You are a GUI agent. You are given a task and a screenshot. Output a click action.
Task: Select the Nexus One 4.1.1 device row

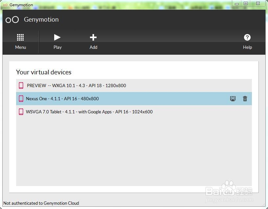tap(134, 99)
